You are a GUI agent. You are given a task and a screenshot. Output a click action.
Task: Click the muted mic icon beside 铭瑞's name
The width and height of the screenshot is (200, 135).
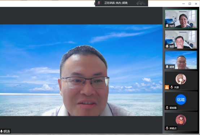coord(167,108)
